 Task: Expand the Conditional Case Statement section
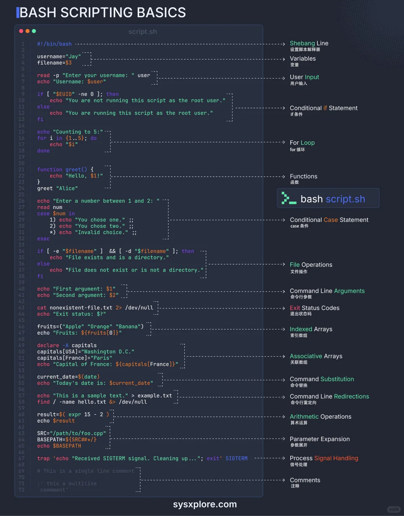pyautogui.click(x=329, y=220)
